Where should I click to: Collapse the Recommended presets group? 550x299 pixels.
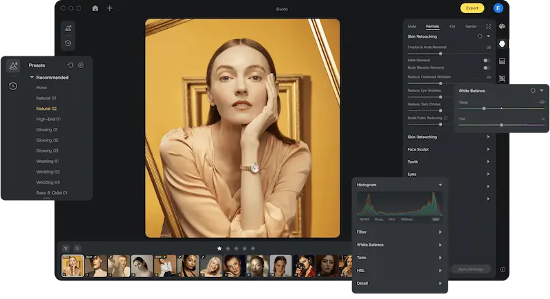click(32, 77)
